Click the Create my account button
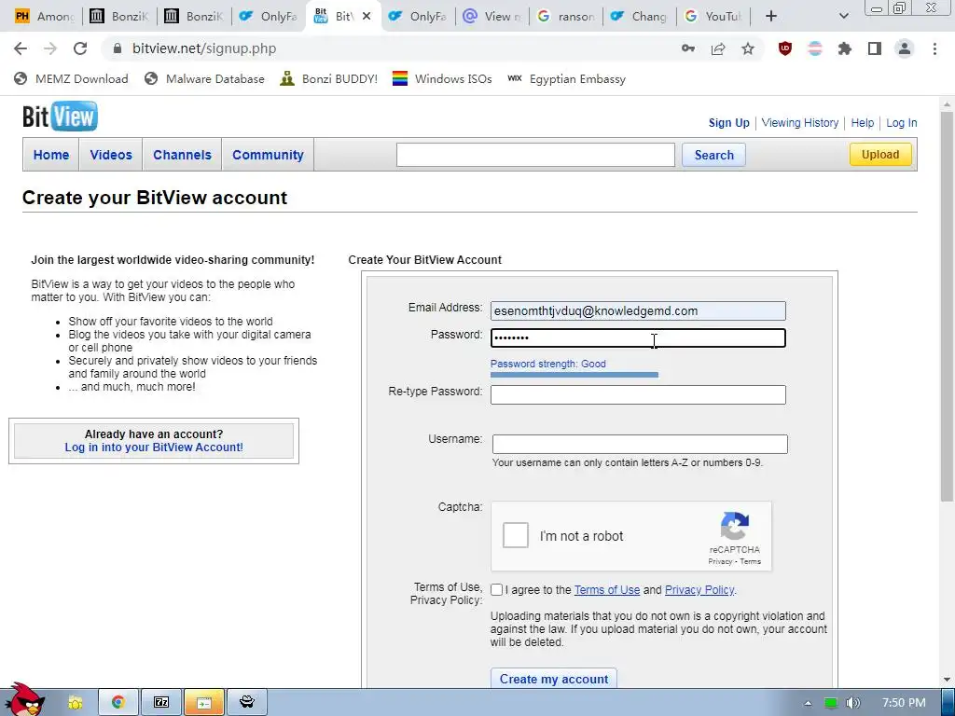 pos(554,679)
